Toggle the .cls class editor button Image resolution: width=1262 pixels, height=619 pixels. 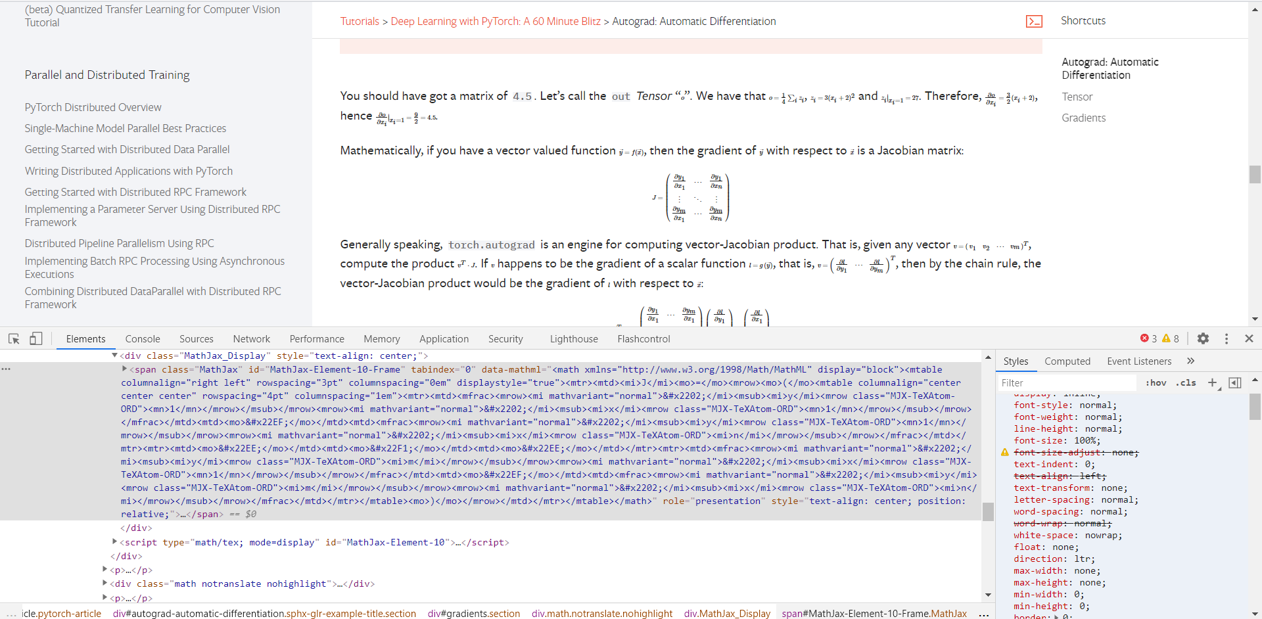coord(1186,382)
